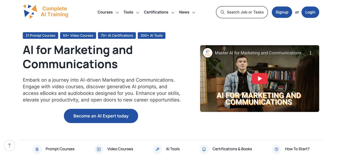Image resolution: width=342 pixels, height=155 pixels.
Task: Click the Signup button
Action: [x=282, y=12]
